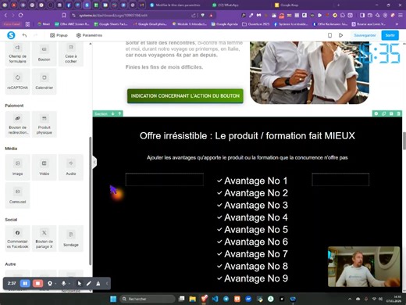This screenshot has height=305, width=406.
Task: Add a Case à cocher element
Action: pos(71,54)
